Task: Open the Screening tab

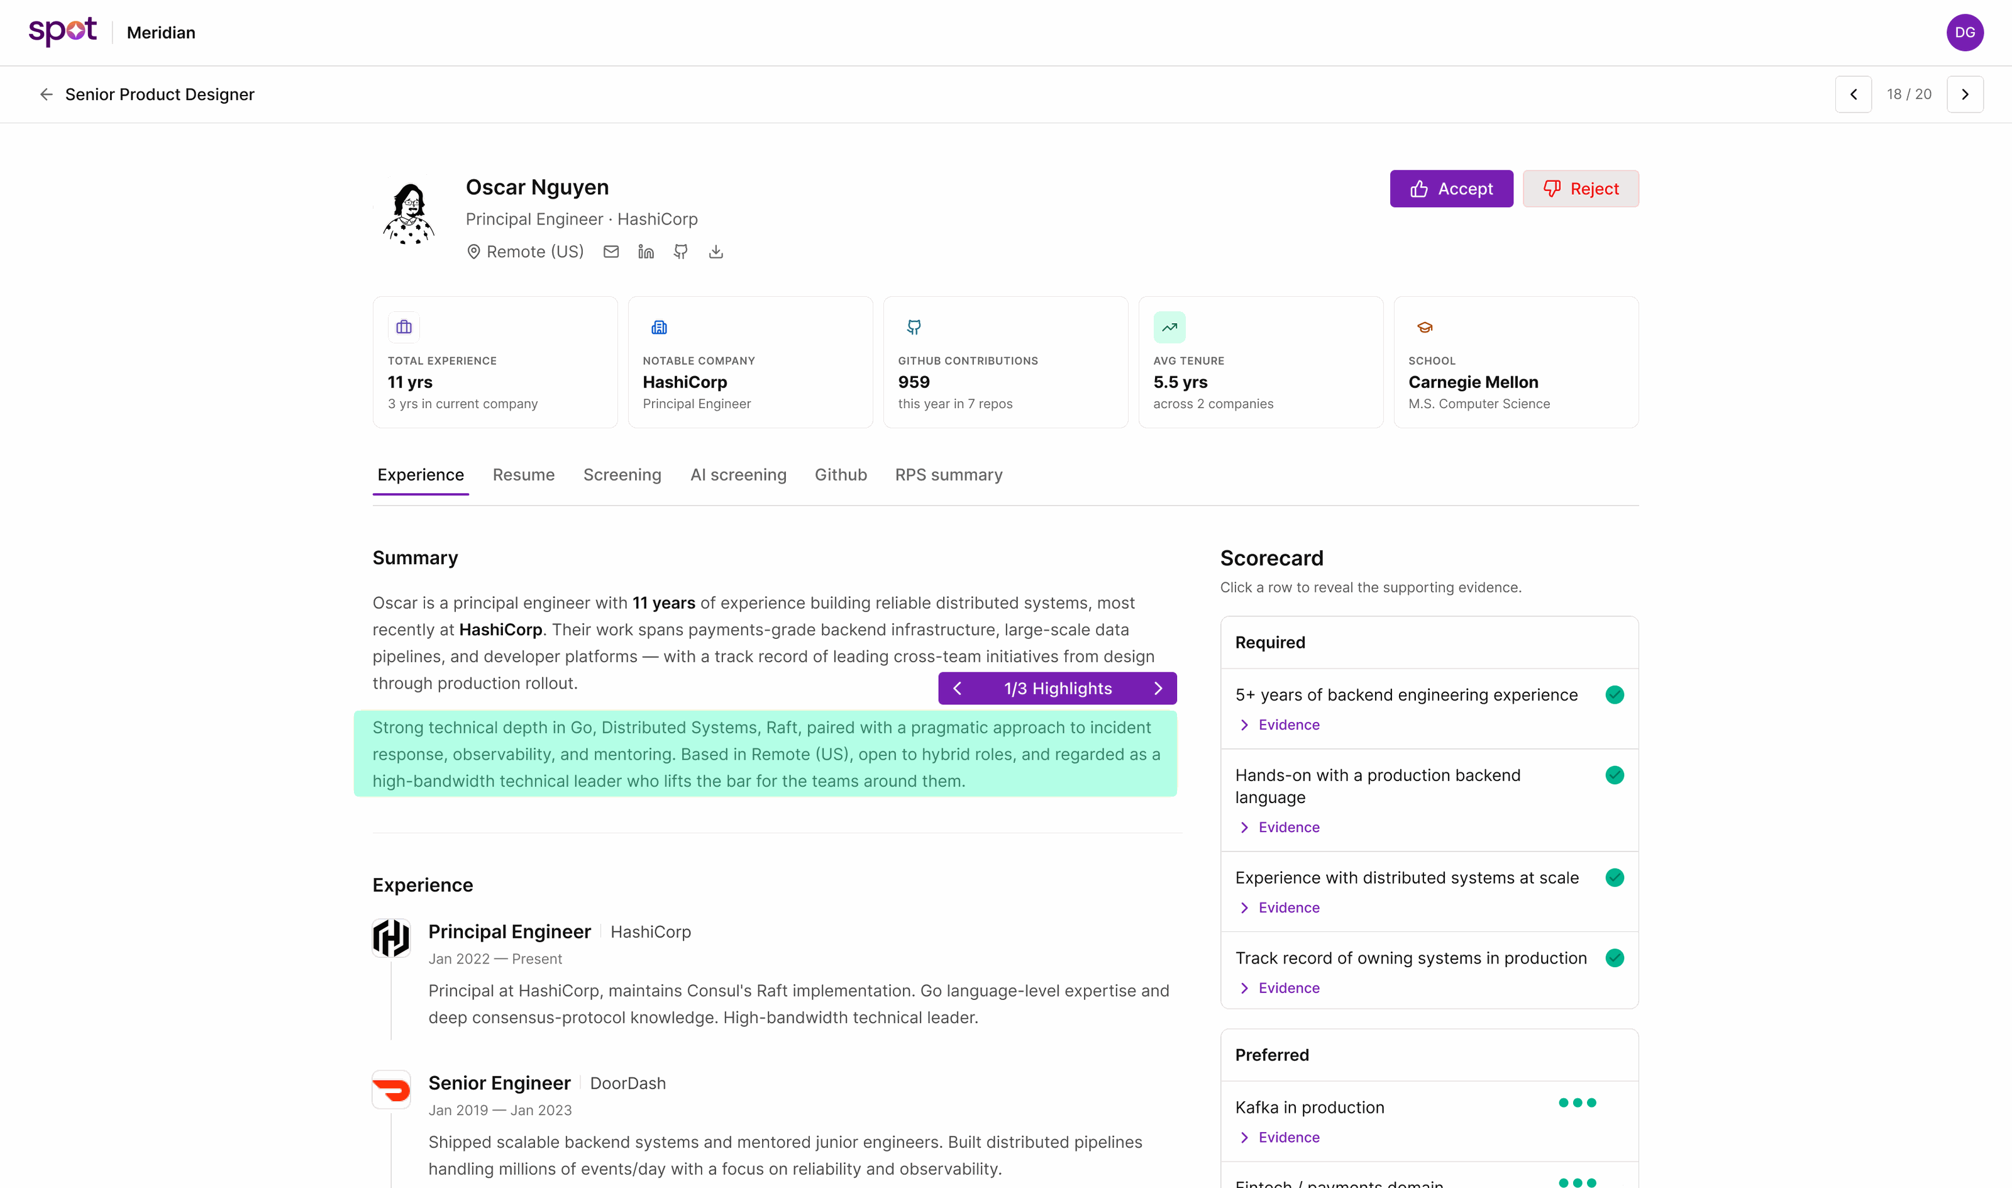Action: point(622,475)
